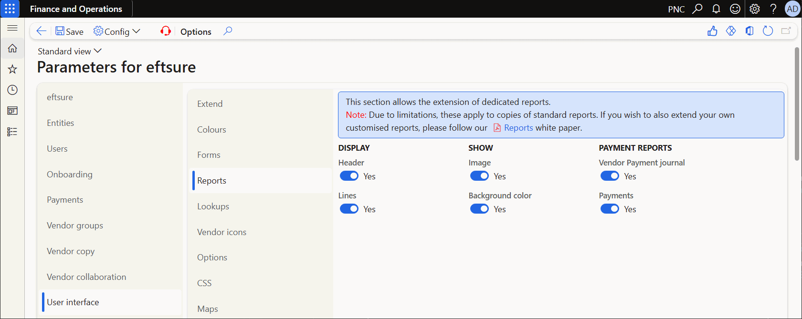Click the PNC company selector
Image resolution: width=802 pixels, height=319 pixels.
[x=676, y=9]
